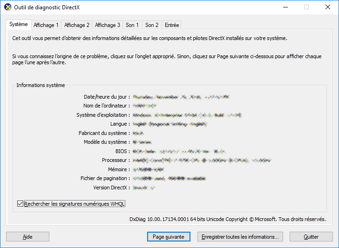Click the Système d'exploitation value text
This screenshot has width=339, height=248.
(x=186, y=115)
